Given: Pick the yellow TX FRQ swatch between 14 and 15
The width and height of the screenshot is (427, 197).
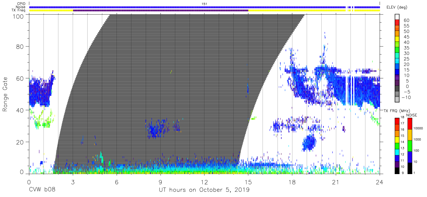Looking at the screenshot, I should (397, 139).
